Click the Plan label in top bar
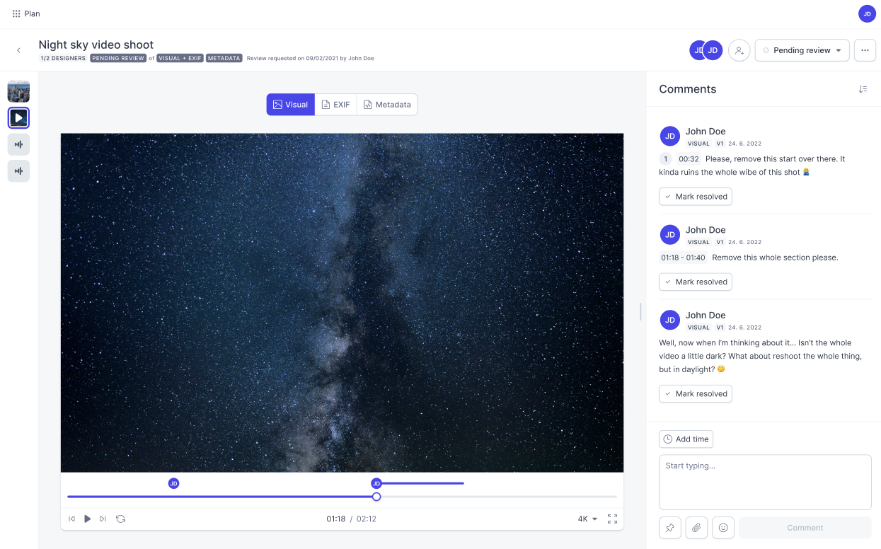The image size is (881, 549). 32,13
